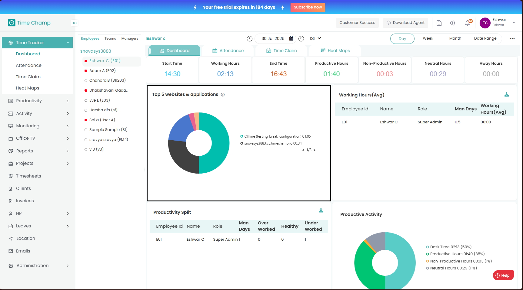Download the Productivity Split report

[321, 210]
